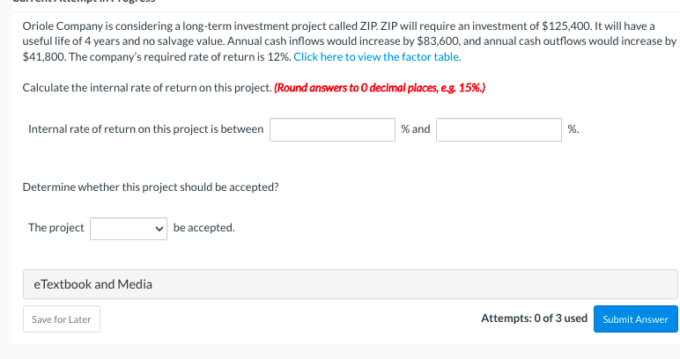Click the dropdown chevron beside 'be accepted'

click(x=159, y=228)
